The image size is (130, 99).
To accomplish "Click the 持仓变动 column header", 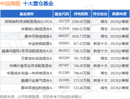I will (100, 14).
